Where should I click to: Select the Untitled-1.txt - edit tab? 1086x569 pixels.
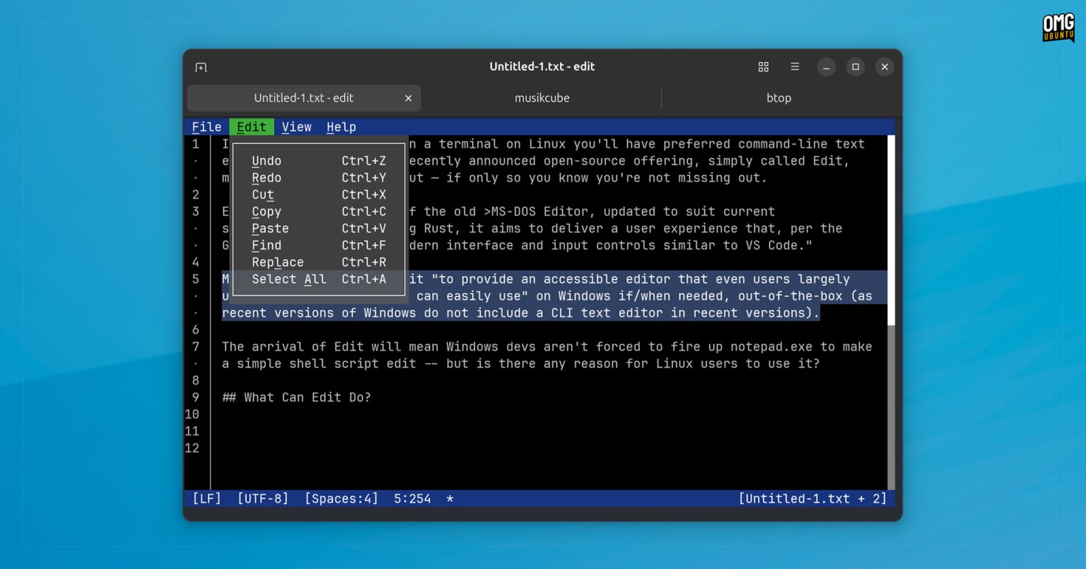[x=304, y=98]
